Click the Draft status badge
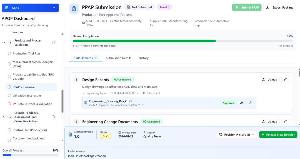This screenshot has height=159, width=300. [x=106, y=136]
